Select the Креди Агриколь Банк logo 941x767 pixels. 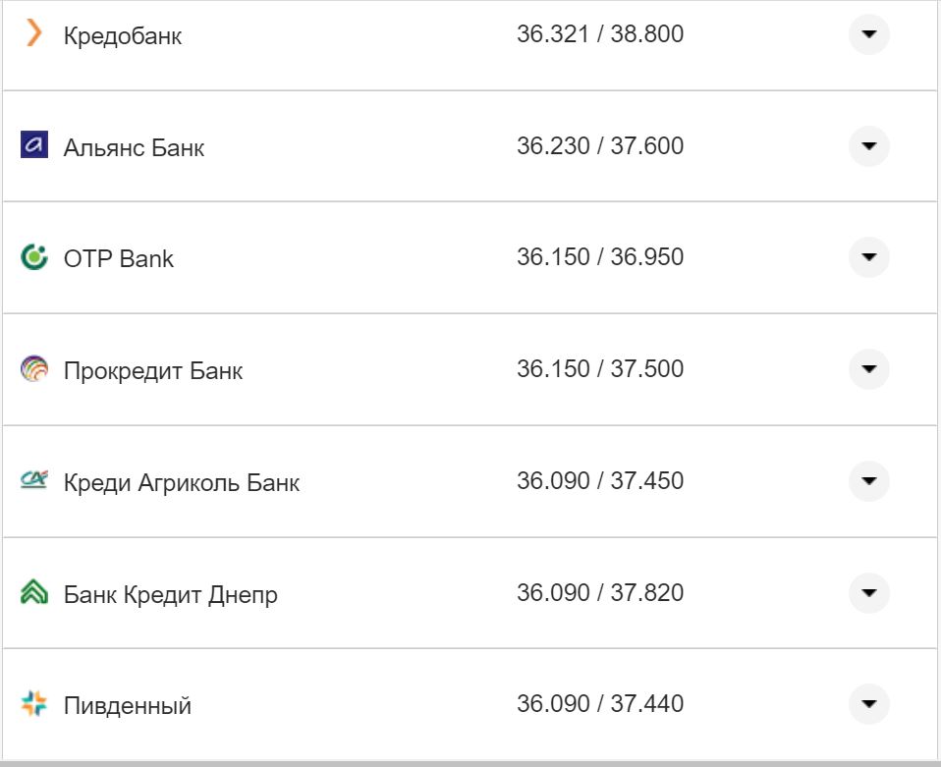pos(32,481)
